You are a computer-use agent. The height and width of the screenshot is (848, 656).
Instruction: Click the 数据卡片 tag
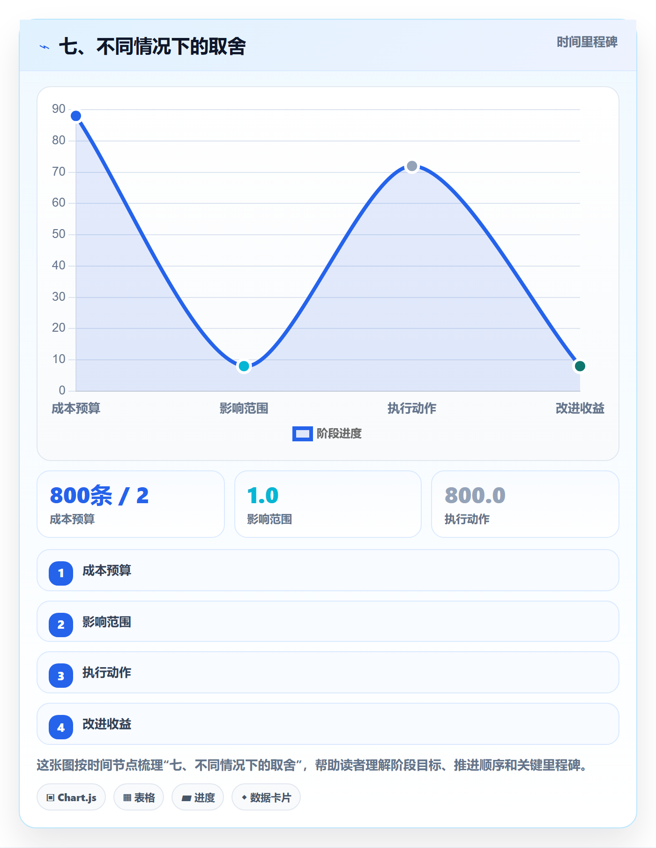coord(266,797)
